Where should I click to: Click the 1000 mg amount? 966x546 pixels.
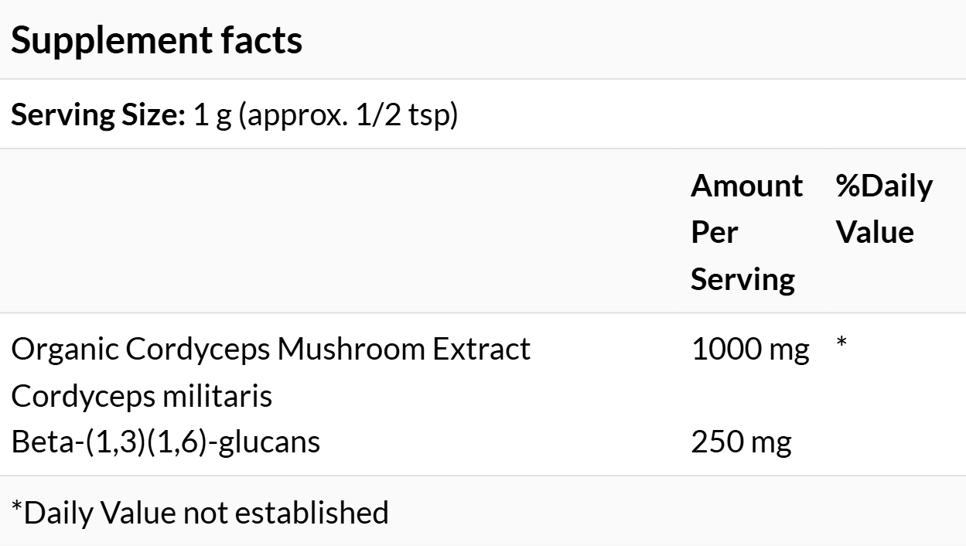[x=749, y=350]
